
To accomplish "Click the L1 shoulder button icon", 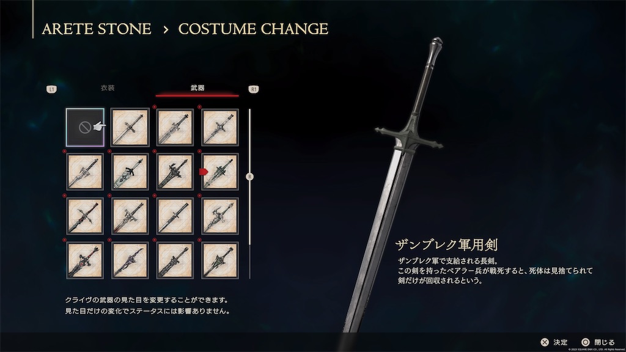I will (x=51, y=89).
